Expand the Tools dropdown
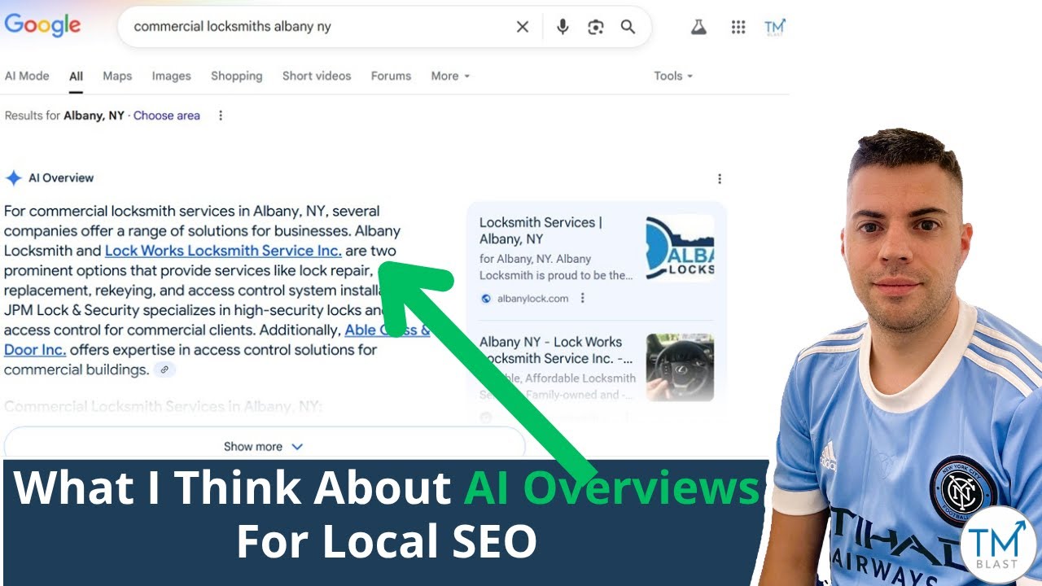The height and width of the screenshot is (586, 1042). point(673,76)
